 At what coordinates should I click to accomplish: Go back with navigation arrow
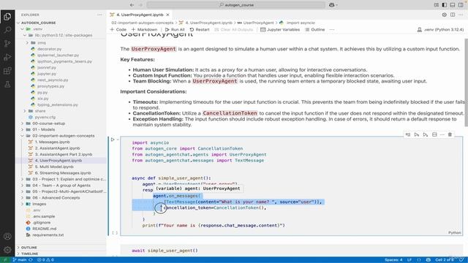pyautogui.click(x=132, y=5)
